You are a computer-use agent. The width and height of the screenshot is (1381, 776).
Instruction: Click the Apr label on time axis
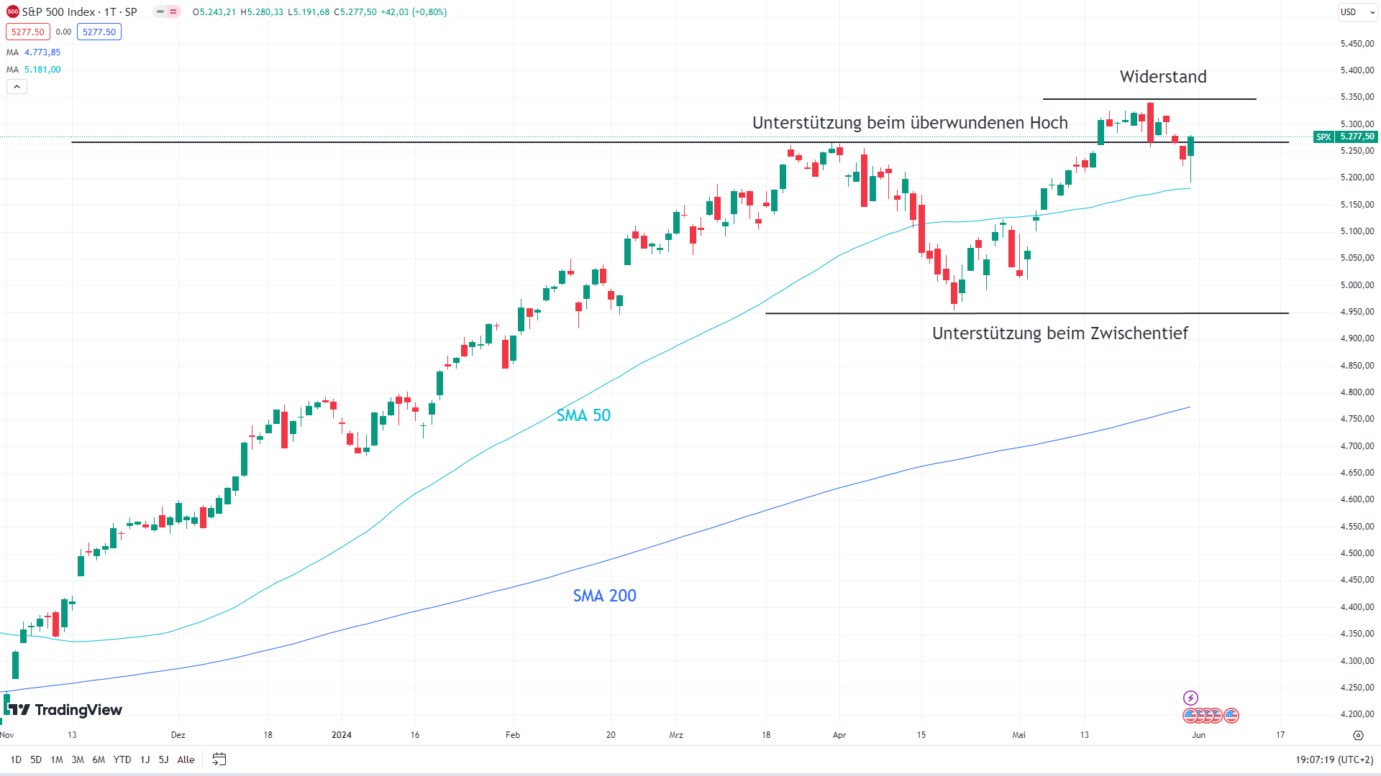click(x=839, y=735)
